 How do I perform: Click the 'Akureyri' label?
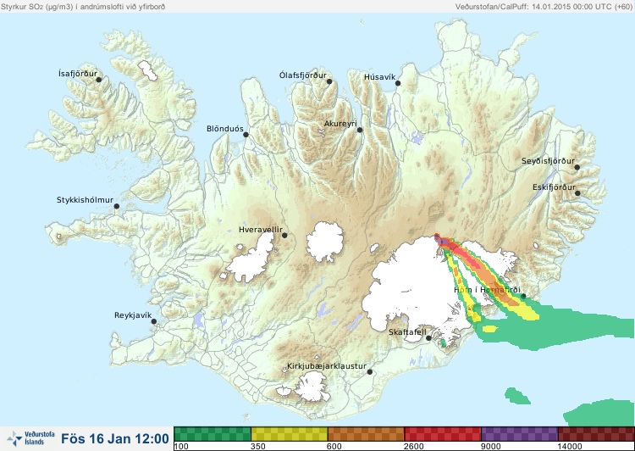tap(340, 124)
